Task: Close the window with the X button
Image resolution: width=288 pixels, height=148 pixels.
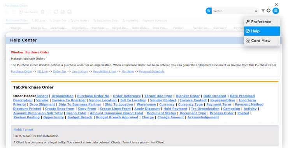Action: 276,4
